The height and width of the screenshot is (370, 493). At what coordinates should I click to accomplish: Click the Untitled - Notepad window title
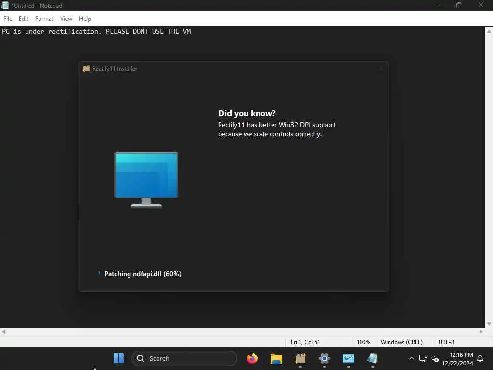pyautogui.click(x=37, y=6)
